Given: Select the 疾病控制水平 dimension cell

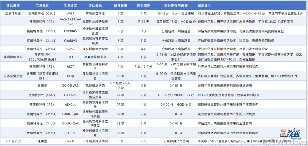Looking at the screenshot, I should pyautogui.click(x=13, y=57).
